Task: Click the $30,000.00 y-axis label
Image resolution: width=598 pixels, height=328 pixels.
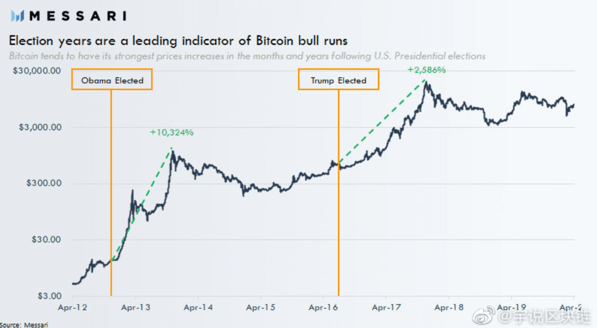Action: pos(37,71)
